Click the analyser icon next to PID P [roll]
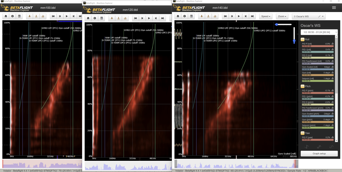 [333, 44]
